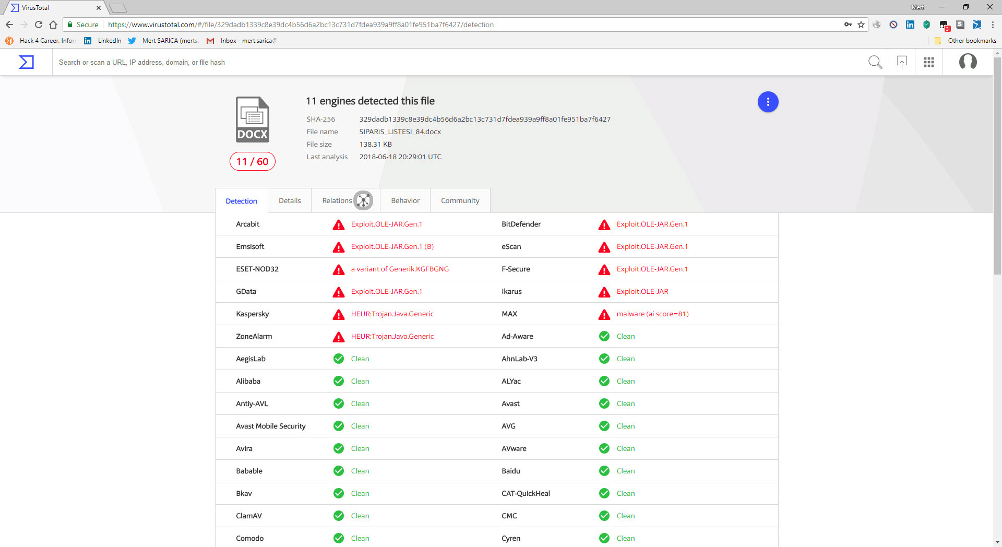Open the Details tab

[290, 200]
